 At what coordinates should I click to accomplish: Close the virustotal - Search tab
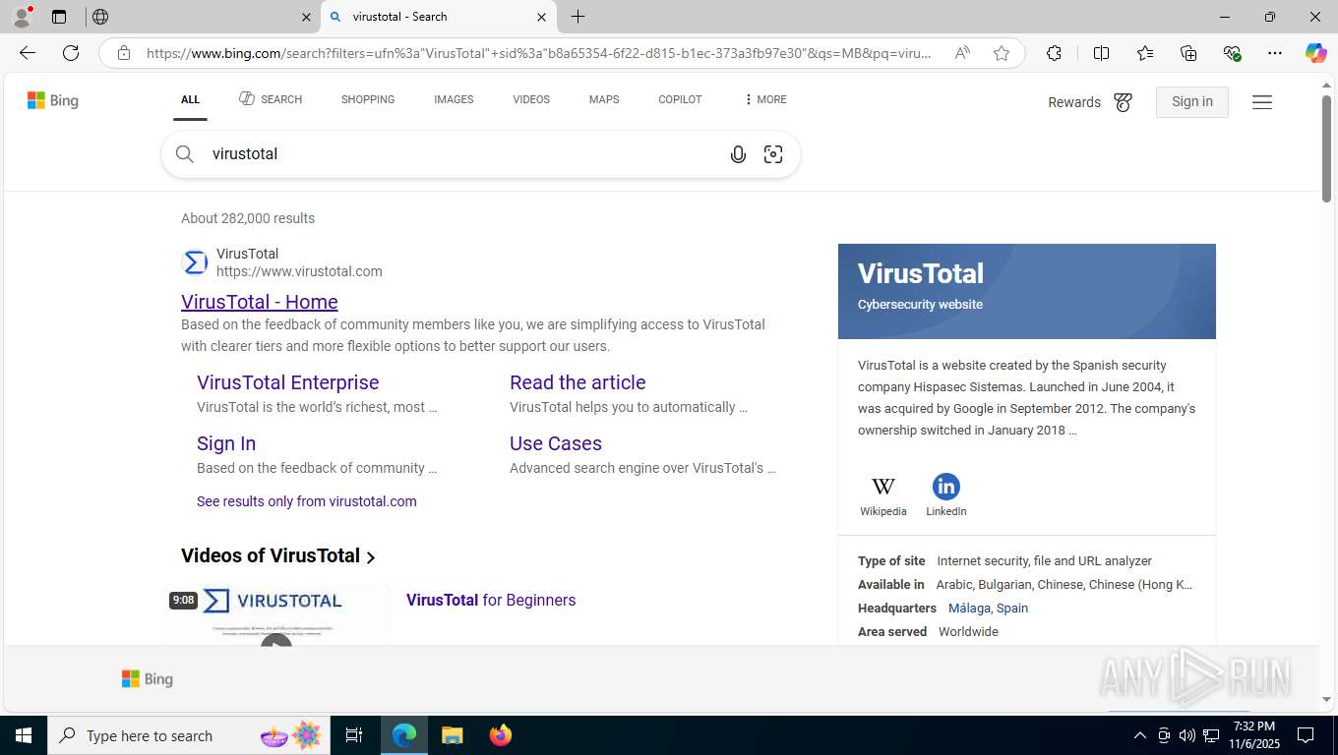point(541,17)
